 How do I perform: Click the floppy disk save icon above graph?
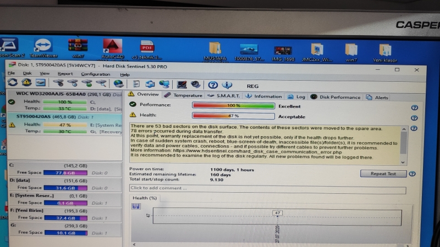coord(136,206)
